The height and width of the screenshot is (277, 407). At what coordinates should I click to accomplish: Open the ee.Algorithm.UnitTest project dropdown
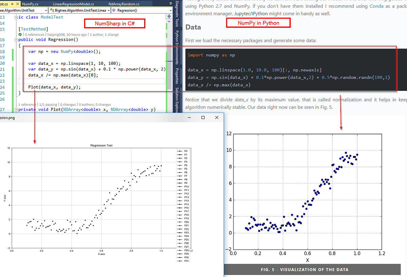click(x=46, y=11)
